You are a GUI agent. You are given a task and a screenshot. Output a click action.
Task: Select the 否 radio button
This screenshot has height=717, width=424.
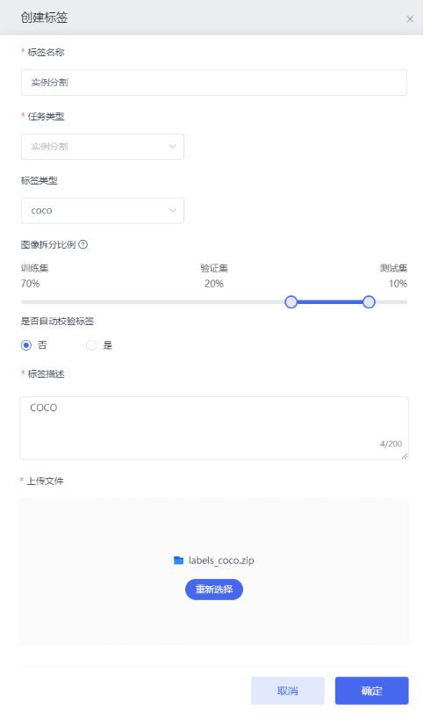coord(26,345)
